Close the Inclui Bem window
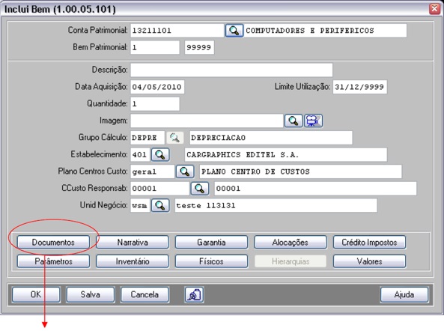444x331 pixels. (x=434, y=9)
